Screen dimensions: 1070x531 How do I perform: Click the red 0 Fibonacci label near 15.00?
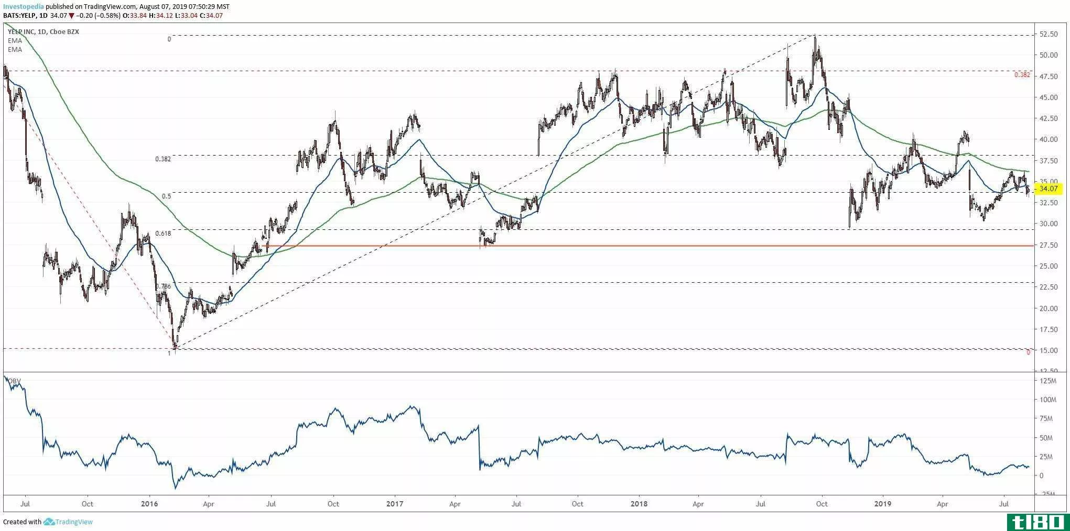[1028, 352]
